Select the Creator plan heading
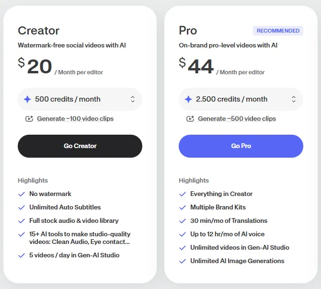Screen dimensions: 321x289 [x=39, y=31]
